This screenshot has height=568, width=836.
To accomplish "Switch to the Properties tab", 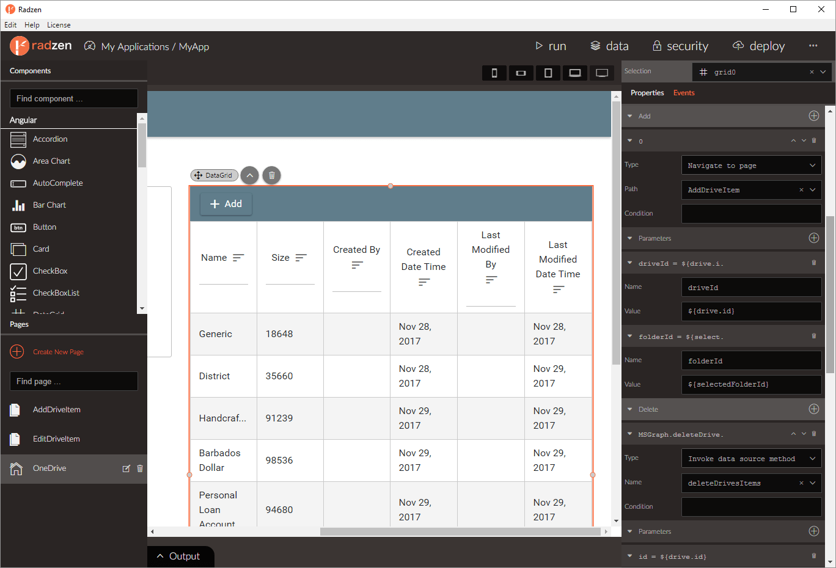I will pyautogui.click(x=647, y=93).
